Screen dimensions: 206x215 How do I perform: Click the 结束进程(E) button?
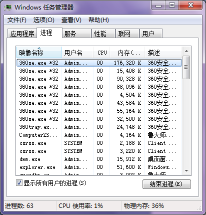166,184
